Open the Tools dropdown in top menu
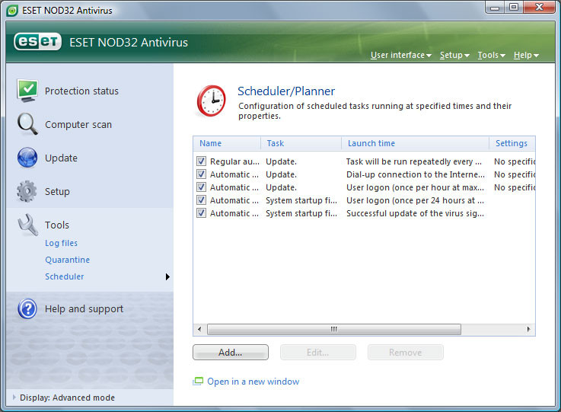This screenshot has width=561, height=412. click(x=491, y=55)
